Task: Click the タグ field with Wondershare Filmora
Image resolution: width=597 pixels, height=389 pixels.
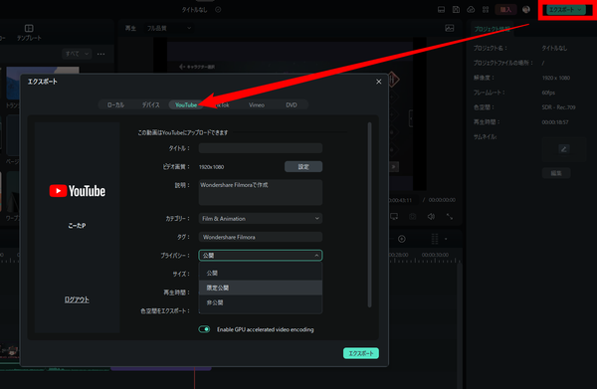Action: click(261, 237)
